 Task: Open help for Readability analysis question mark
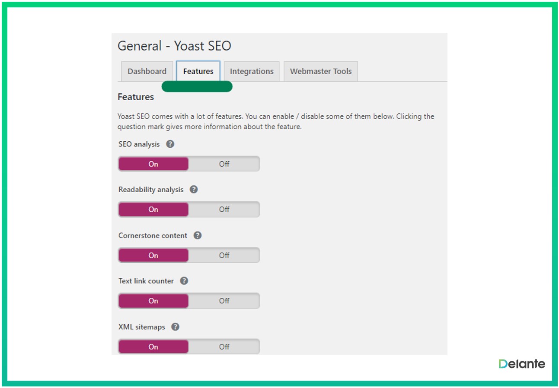pyautogui.click(x=194, y=189)
